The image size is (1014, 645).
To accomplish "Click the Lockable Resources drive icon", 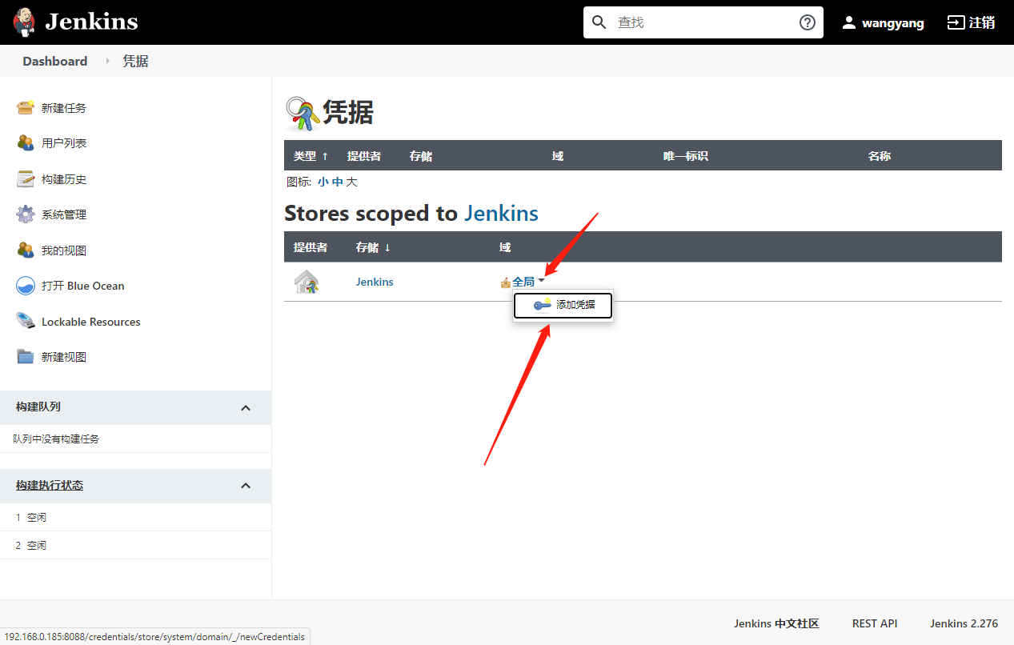I will (26, 321).
